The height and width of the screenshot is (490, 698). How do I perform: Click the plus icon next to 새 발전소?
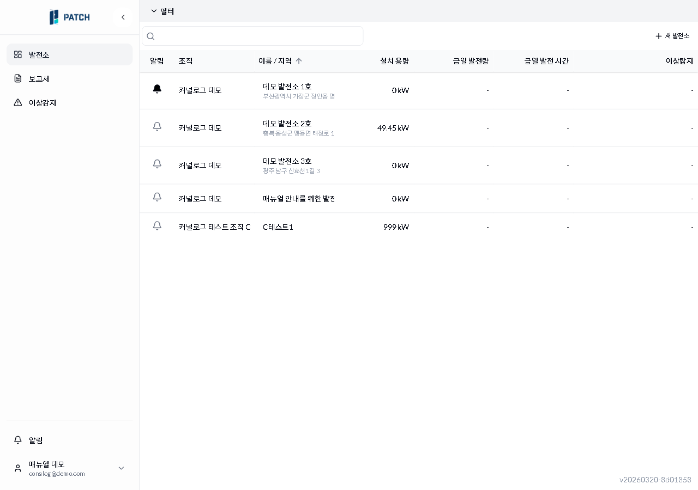(658, 36)
